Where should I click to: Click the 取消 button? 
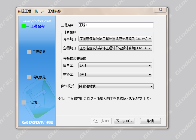[150, 121]
